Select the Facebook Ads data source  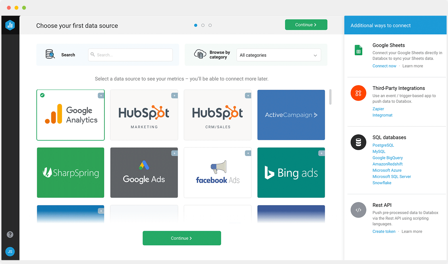218,173
